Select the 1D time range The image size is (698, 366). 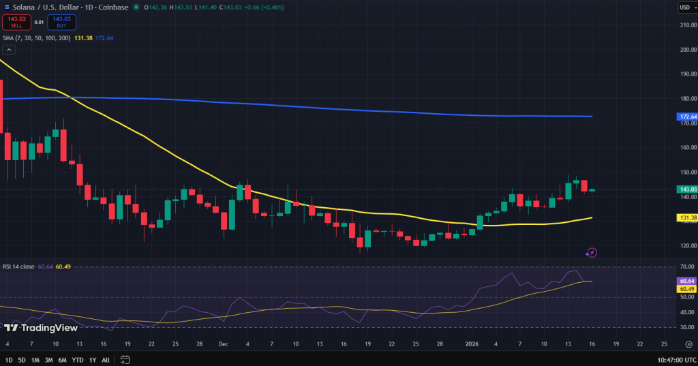point(9,360)
